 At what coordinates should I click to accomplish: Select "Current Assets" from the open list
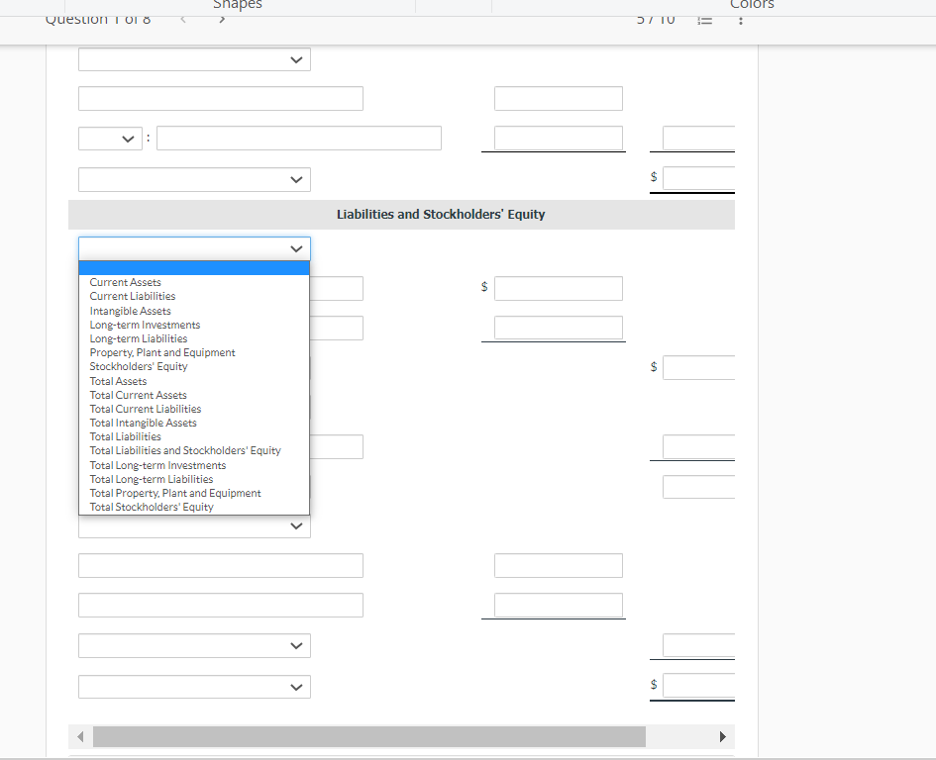125,282
